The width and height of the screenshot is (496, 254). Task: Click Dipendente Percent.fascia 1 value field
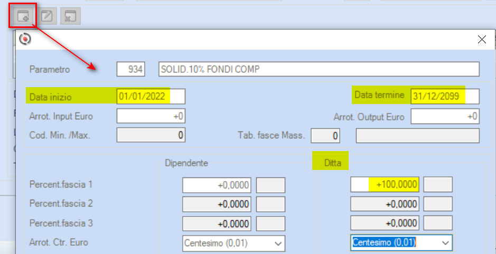[x=217, y=185]
